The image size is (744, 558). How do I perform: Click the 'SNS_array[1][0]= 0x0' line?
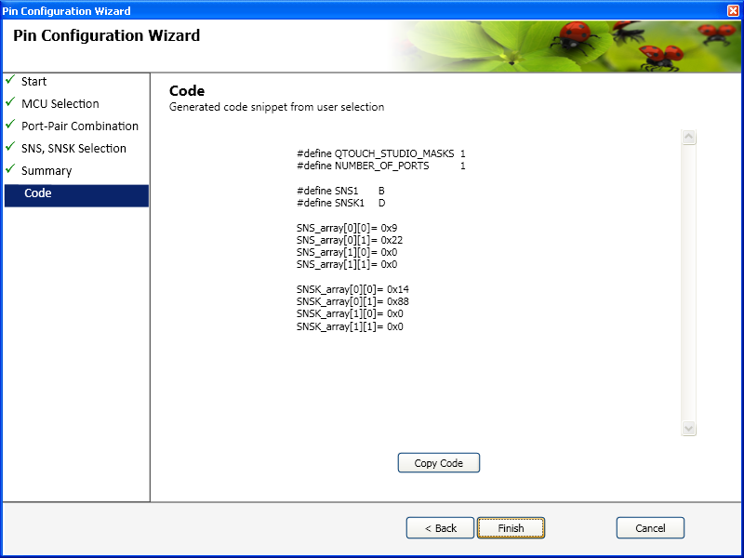pyautogui.click(x=347, y=252)
